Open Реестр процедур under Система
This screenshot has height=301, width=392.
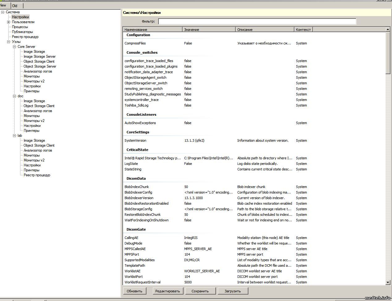pos(25,37)
